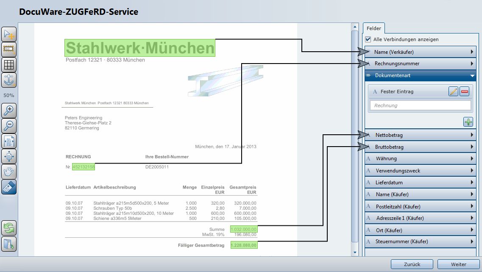Fit the document to page width
This screenshot has width=482, height=272.
coord(9,141)
